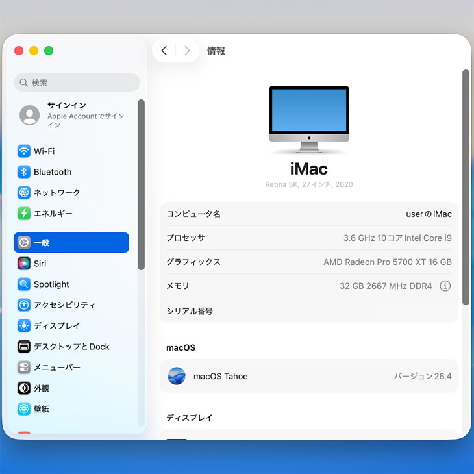
Task: Click the ディスプレイ sun icon
Action: [24, 326]
